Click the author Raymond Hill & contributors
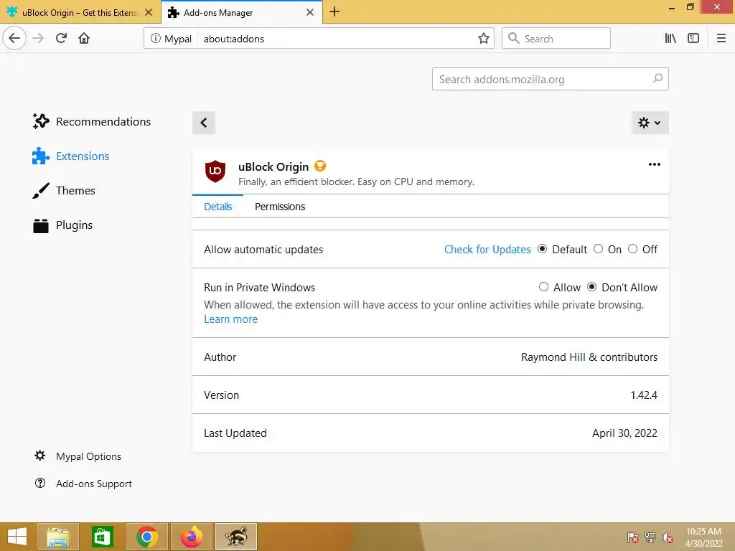735x551 pixels. point(589,357)
